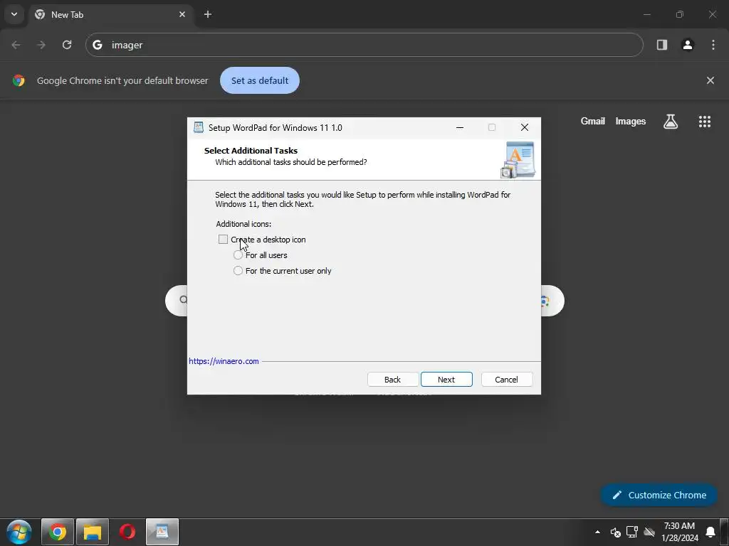Select the New Tab tab in Chrome

click(x=110, y=14)
